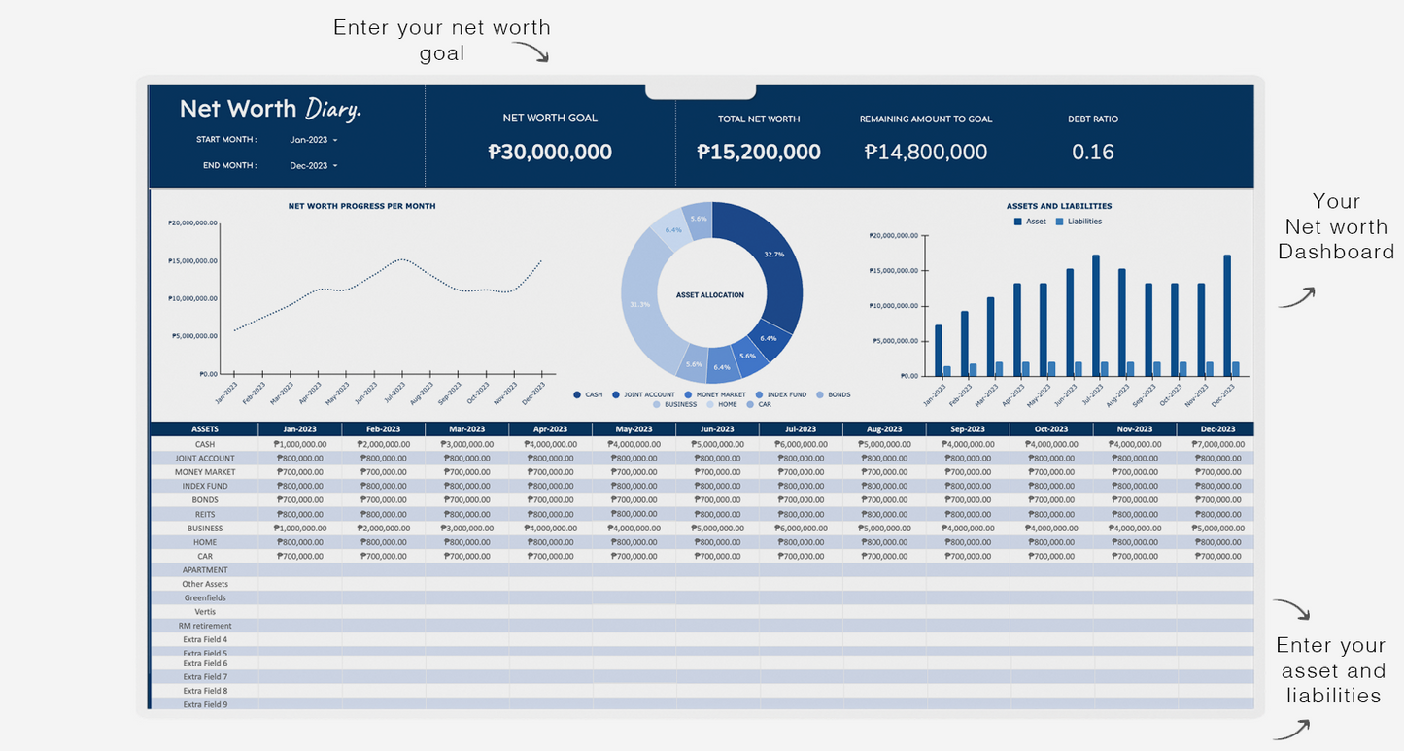Click the INDEX FUND legend color dot
Viewport: 1404px width, 751px height.
click(760, 394)
